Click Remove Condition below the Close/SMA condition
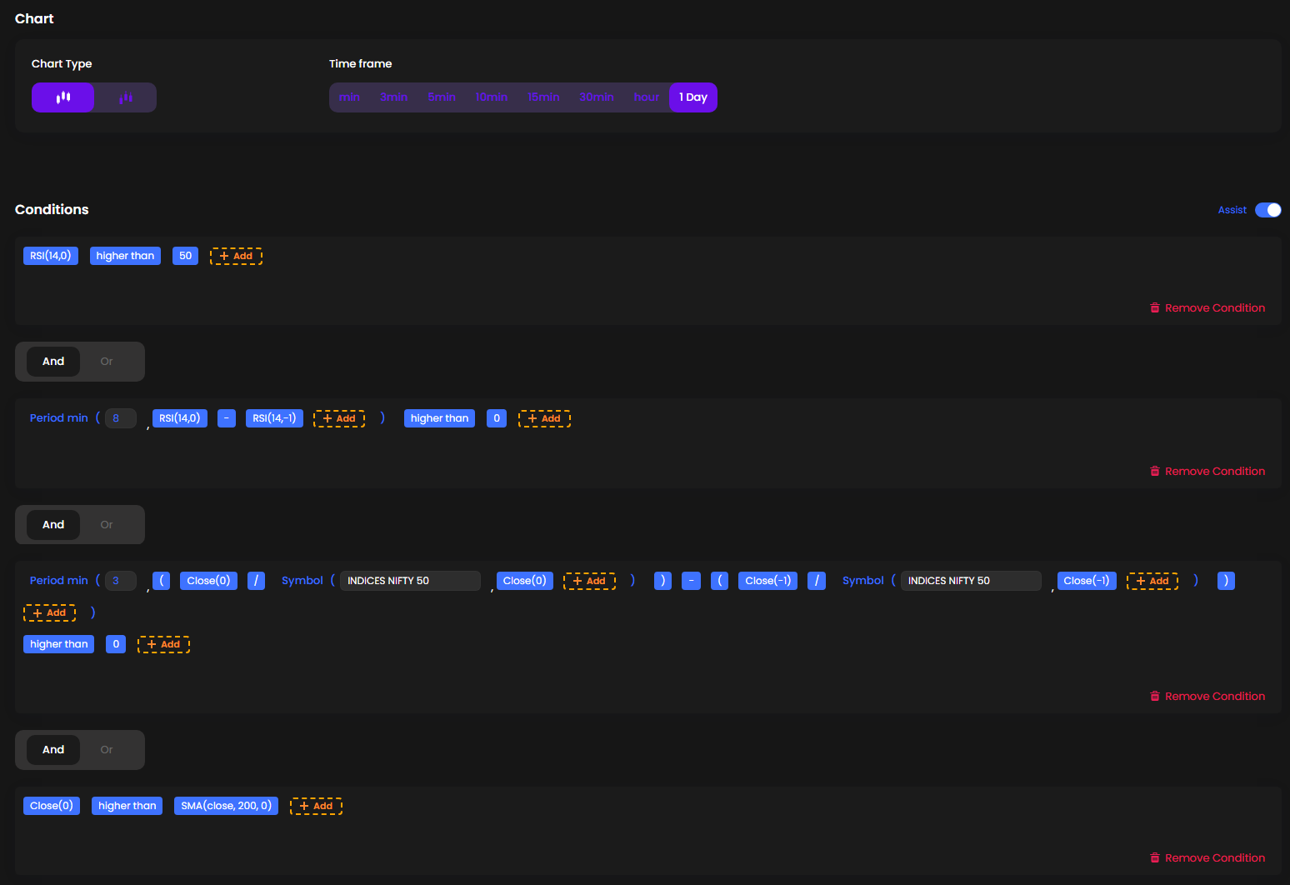 tap(1215, 857)
